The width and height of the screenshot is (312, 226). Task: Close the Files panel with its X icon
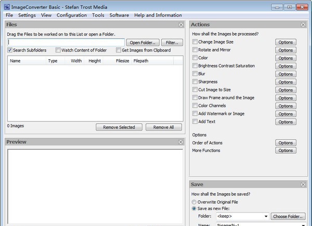(x=181, y=24)
